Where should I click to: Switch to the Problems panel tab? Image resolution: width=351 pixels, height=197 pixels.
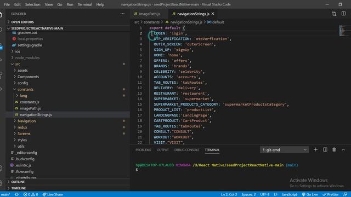(143, 150)
